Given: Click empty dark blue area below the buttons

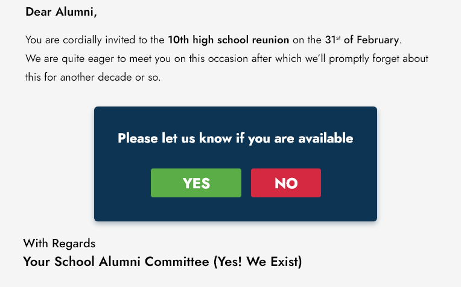Looking at the screenshot, I should pos(235,209).
